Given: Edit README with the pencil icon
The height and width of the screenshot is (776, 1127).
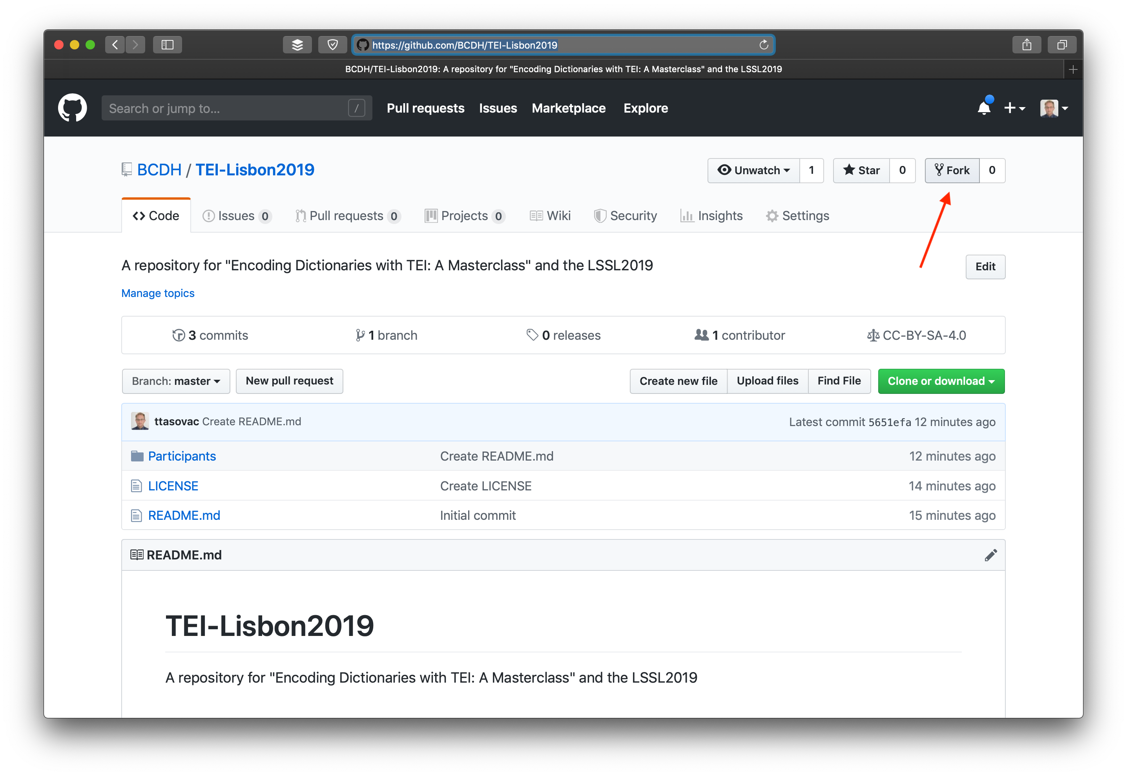Looking at the screenshot, I should point(991,555).
